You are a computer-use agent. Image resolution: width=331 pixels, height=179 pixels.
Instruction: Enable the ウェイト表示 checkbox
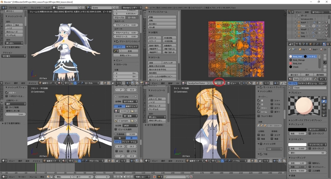pos(259,116)
